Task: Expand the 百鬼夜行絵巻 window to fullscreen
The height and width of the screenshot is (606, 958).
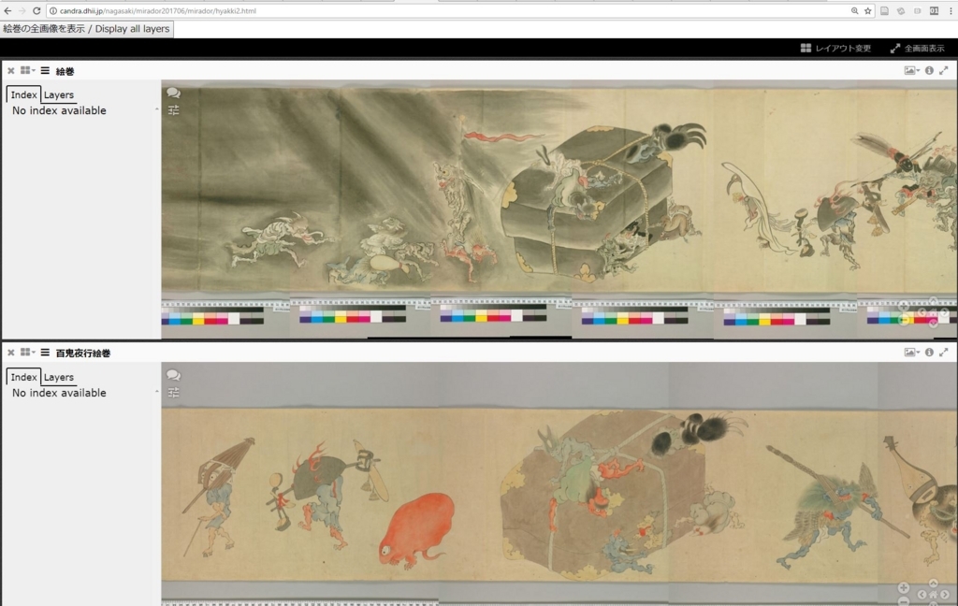Action: [944, 352]
